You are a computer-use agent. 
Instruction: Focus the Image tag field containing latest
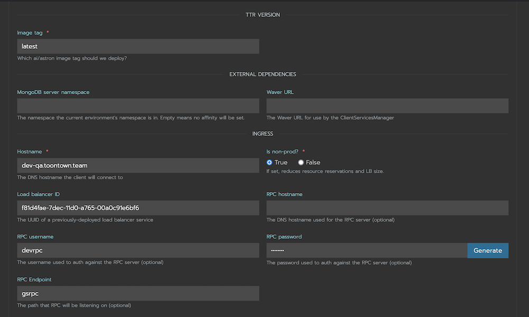[x=138, y=46]
